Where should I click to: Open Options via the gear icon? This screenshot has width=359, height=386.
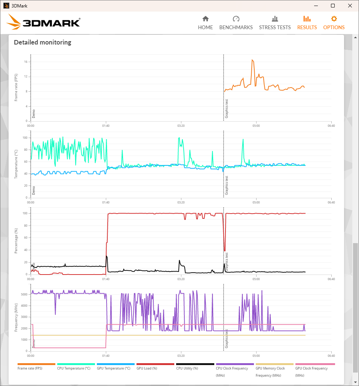[x=334, y=19]
